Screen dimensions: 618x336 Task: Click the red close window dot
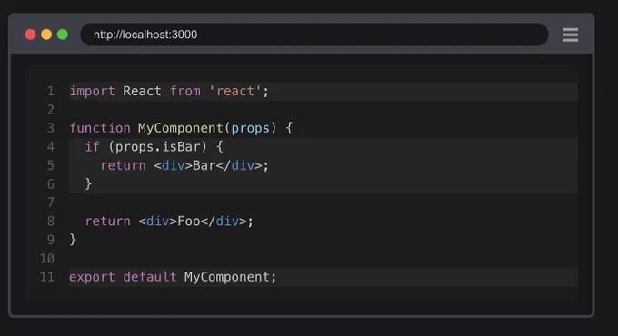(30, 35)
